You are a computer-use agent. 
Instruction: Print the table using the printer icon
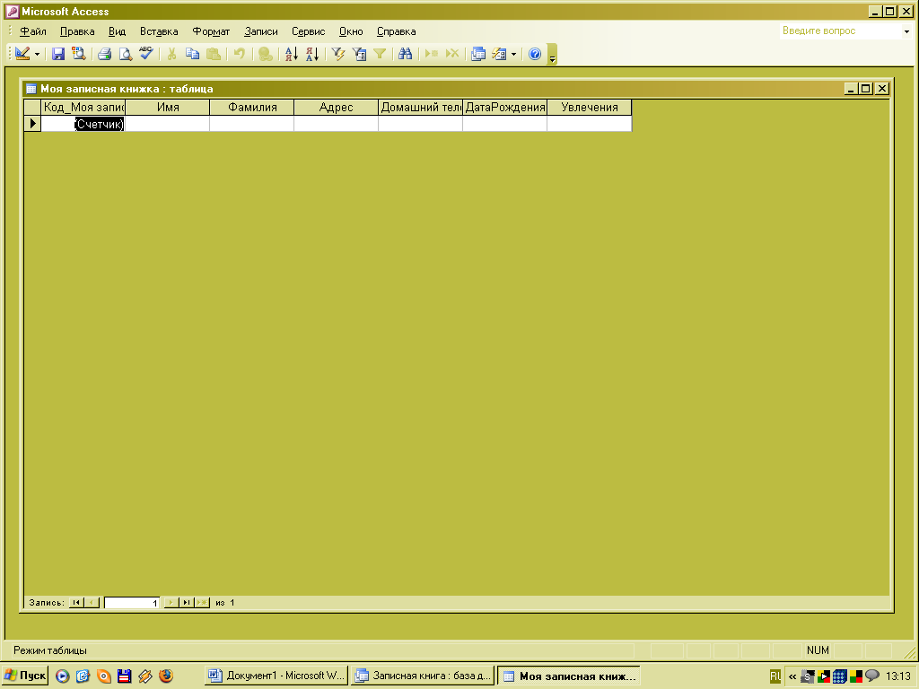tap(104, 54)
